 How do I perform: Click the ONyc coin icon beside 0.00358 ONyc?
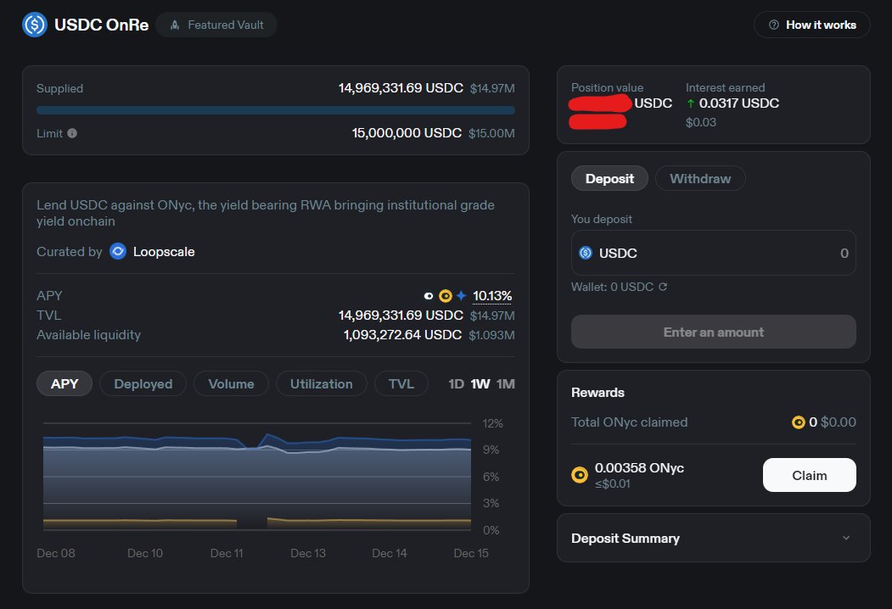(580, 475)
